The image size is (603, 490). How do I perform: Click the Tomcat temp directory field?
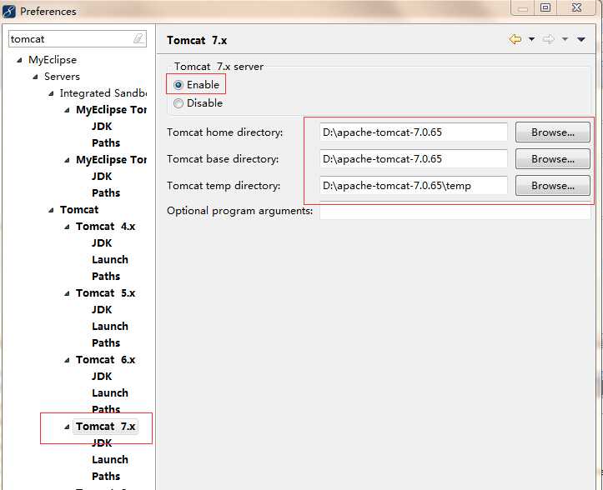(x=414, y=186)
